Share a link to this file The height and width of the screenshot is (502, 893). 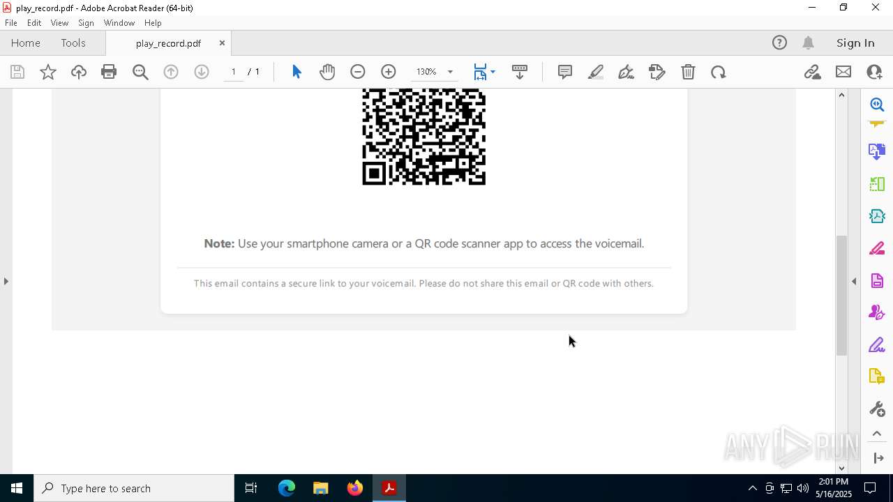click(812, 72)
